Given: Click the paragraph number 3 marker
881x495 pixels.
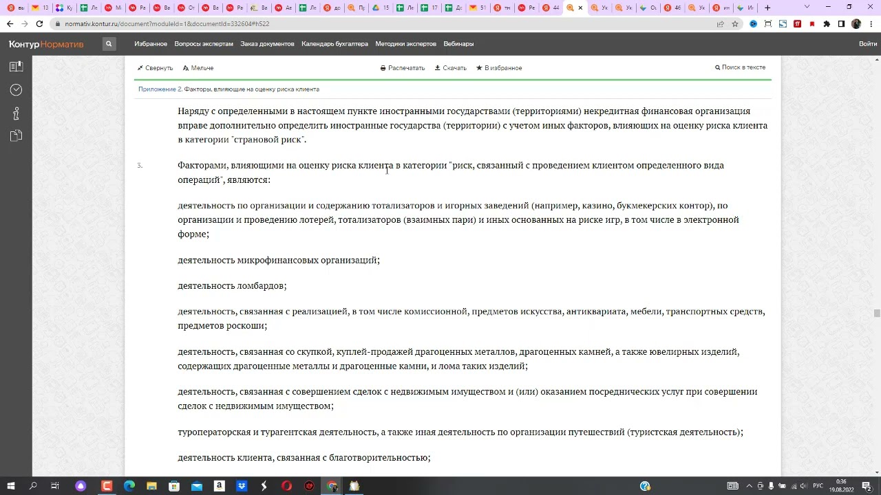Looking at the screenshot, I should [140, 166].
